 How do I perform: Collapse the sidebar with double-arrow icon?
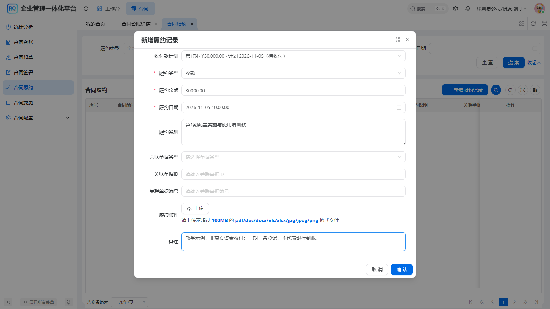click(x=8, y=302)
